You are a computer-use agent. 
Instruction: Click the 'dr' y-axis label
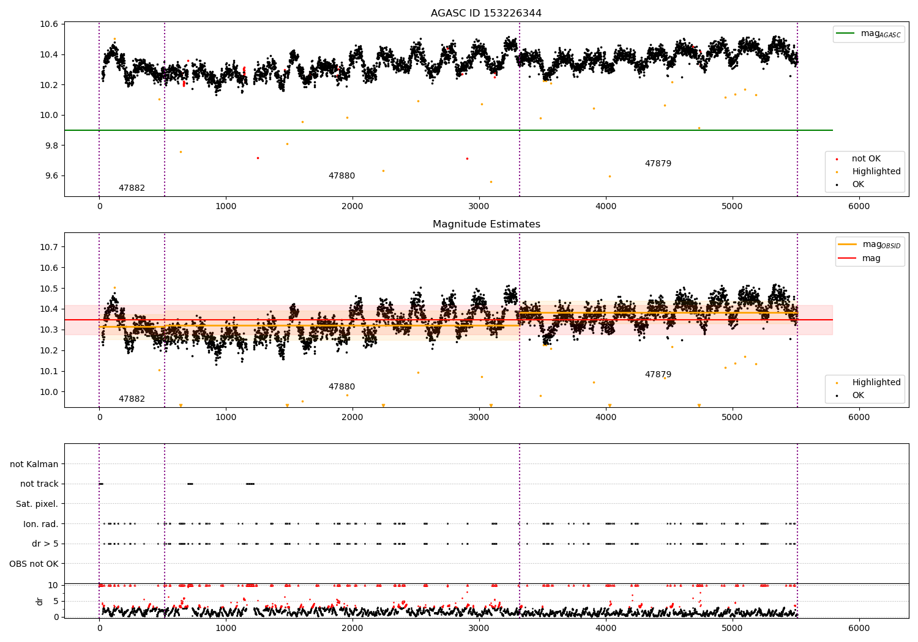point(40,601)
